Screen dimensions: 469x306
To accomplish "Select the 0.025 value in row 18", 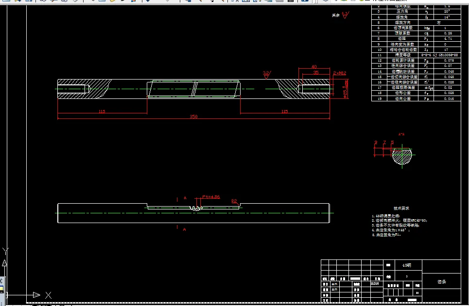I will [449, 93].
